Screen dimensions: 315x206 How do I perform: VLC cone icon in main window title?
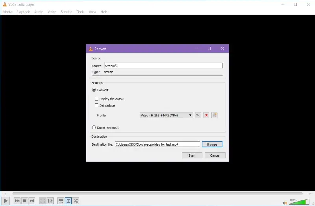5,4
